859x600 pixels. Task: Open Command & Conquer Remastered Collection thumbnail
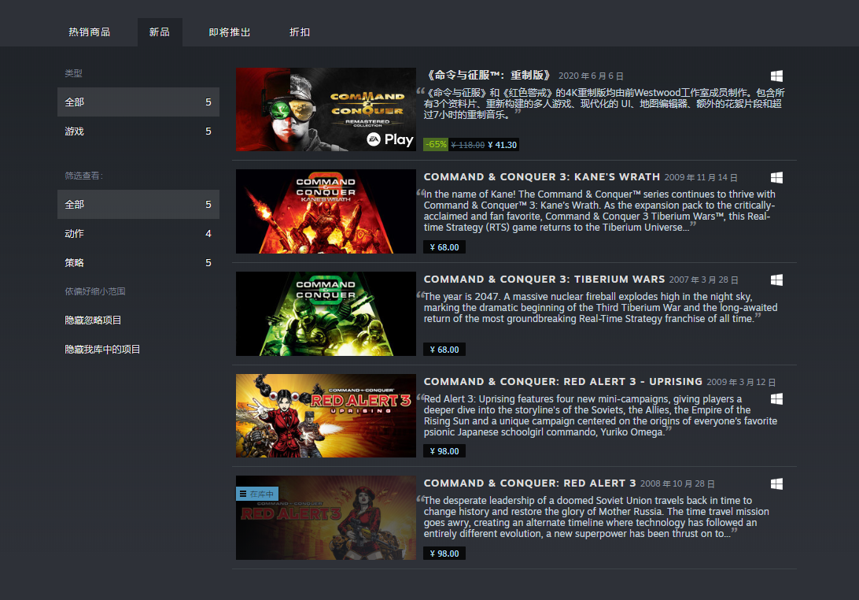pos(326,109)
